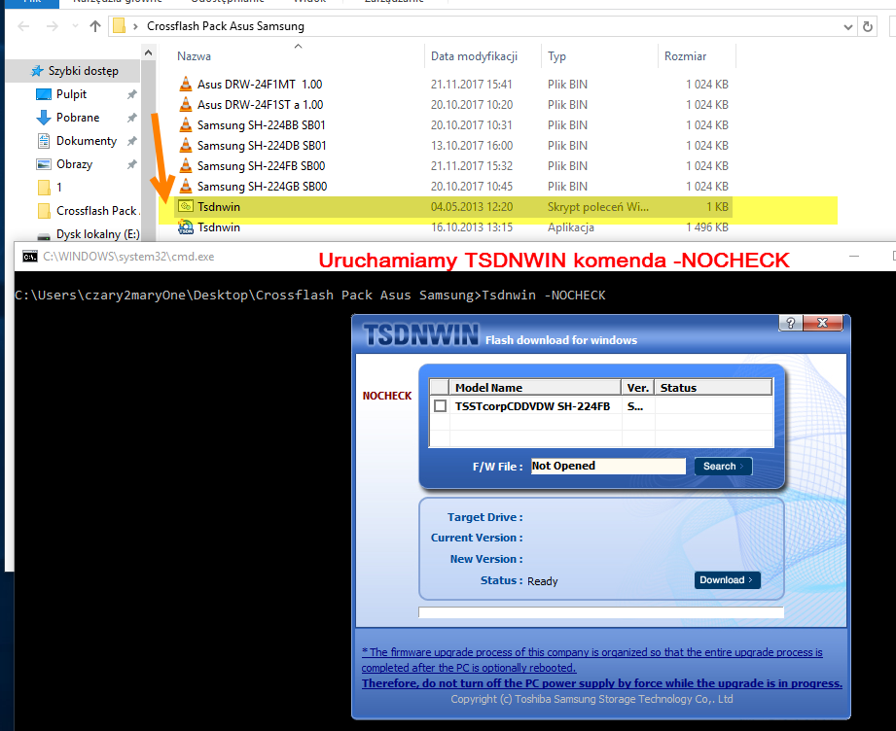Click pin icon next to Obrazy
This screenshot has height=731, width=896.
131,164
